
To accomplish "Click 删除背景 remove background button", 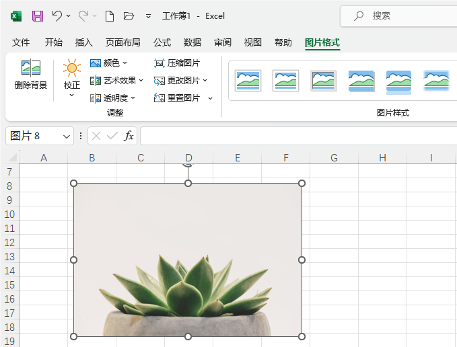I will [31, 74].
